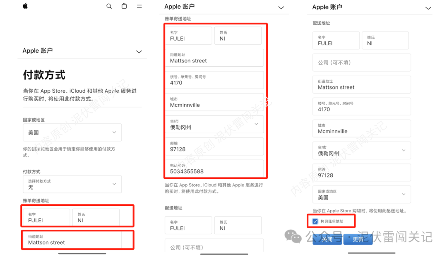Click the 关闭 button
Image resolution: width=447 pixels, height=255 pixels.
[327, 239]
